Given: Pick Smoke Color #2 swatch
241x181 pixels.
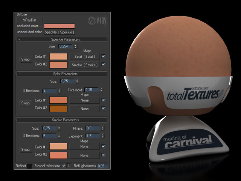Looking at the screenshot, I should [x=58, y=155].
